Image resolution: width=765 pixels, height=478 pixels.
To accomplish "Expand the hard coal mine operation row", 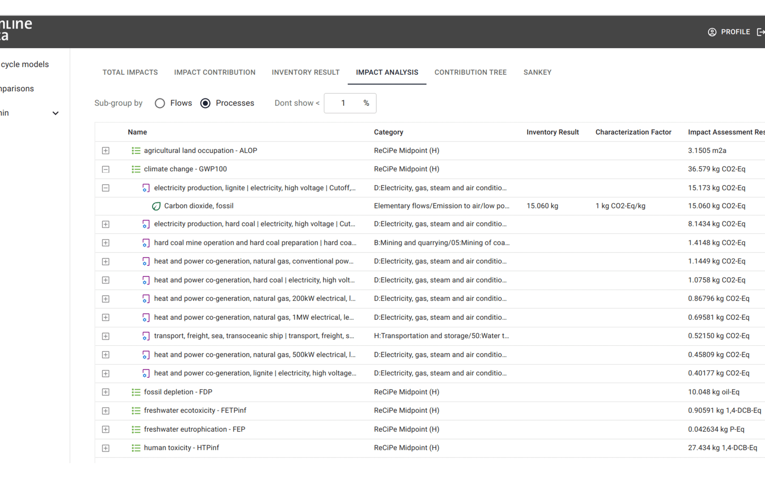I will click(x=105, y=243).
